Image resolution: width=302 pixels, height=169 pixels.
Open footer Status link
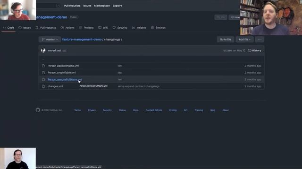[x=122, y=110]
